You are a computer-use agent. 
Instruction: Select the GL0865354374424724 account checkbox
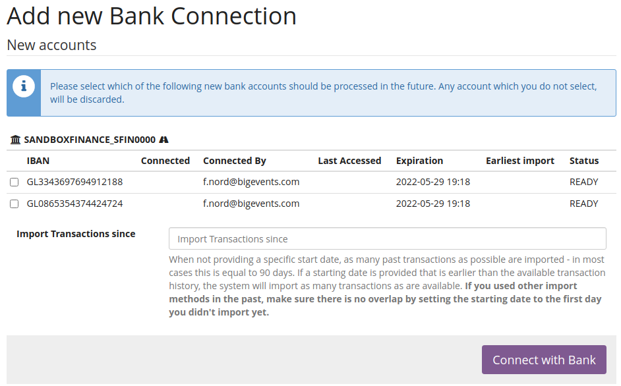pos(15,204)
